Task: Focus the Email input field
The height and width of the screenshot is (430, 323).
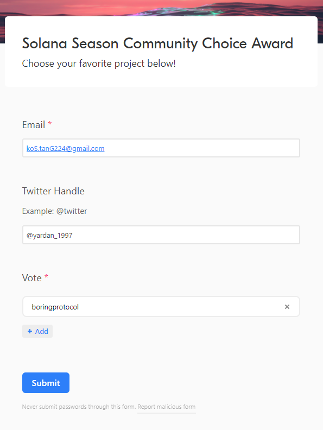Action: coord(161,148)
